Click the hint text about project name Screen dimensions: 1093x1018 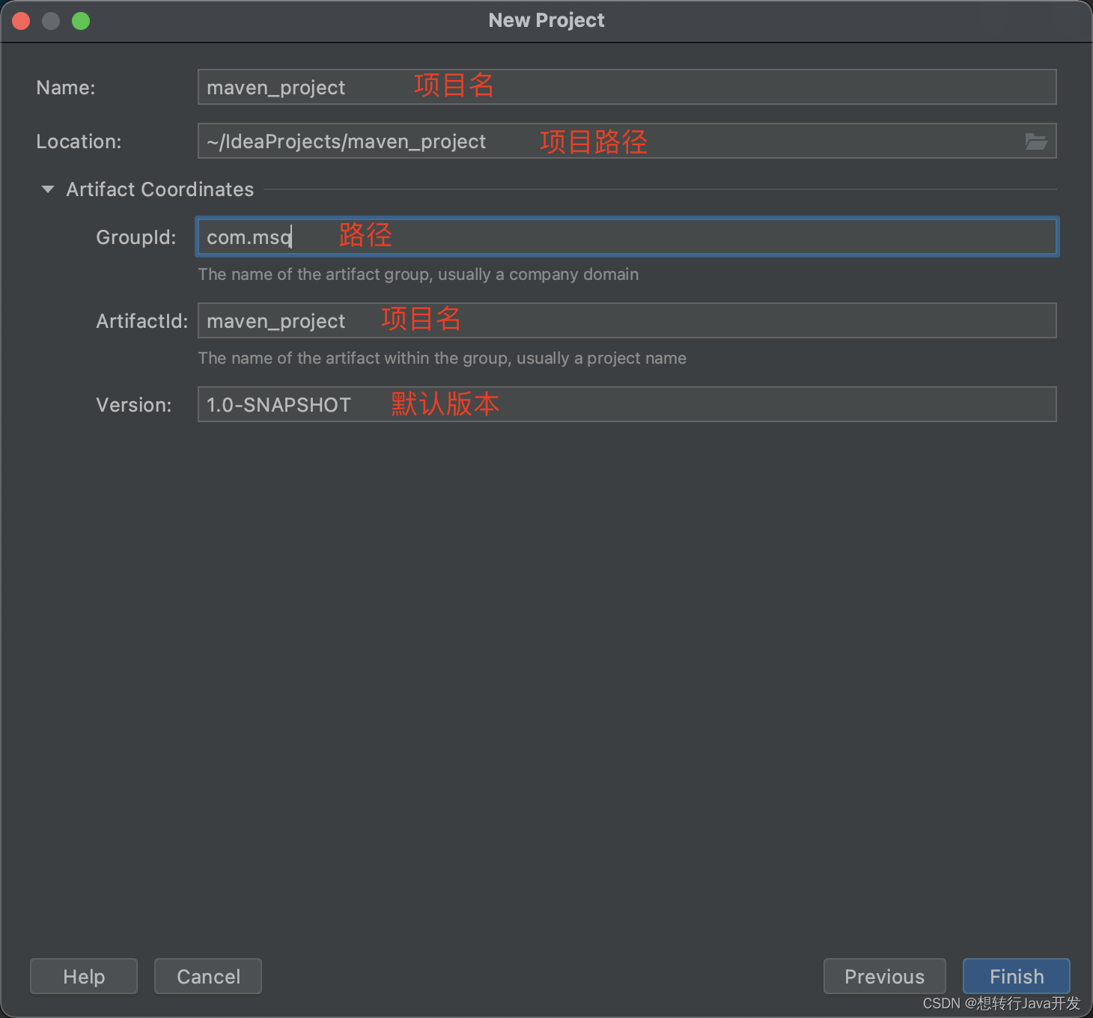point(442,359)
